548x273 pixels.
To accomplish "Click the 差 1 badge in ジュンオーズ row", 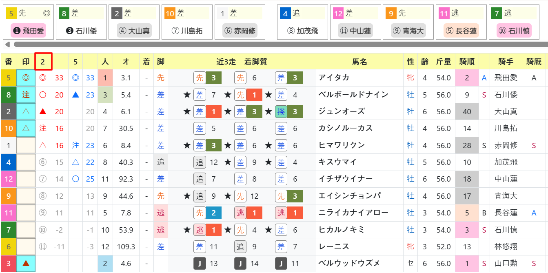I will [x=207, y=111].
